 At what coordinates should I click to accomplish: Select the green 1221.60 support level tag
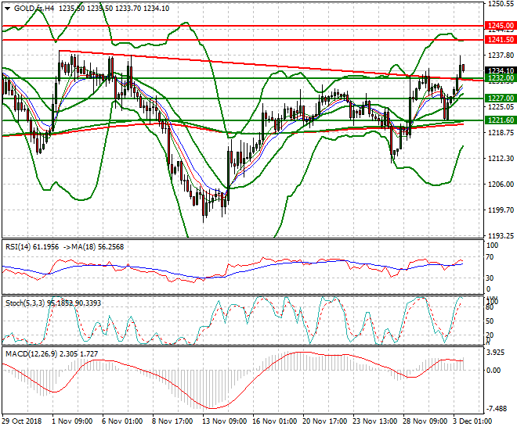(499, 120)
